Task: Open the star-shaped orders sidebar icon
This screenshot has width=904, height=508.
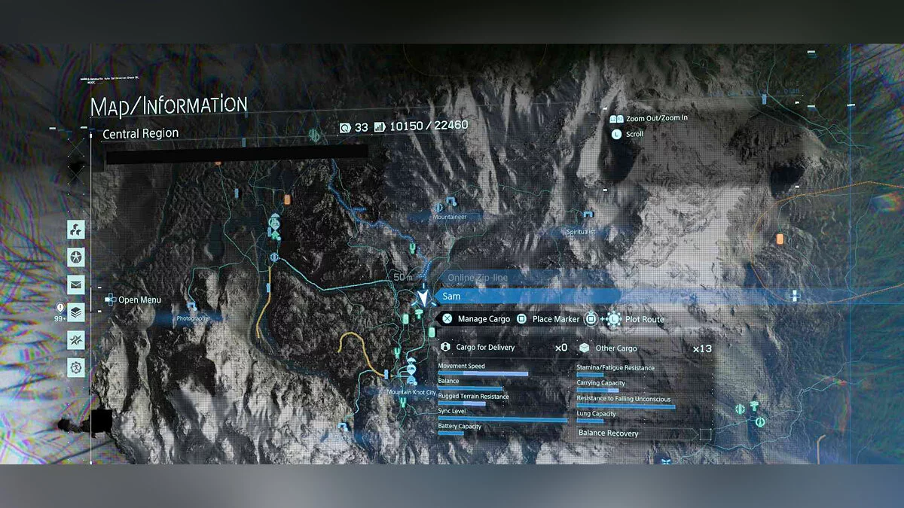Action: [75, 257]
